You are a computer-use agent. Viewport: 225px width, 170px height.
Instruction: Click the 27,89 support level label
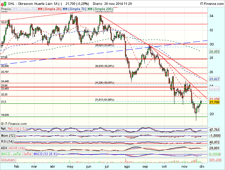[4, 57]
